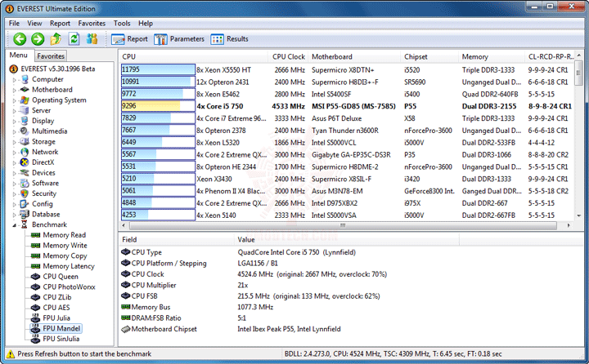Select the FPU SinJulia benchmark

pos(61,339)
